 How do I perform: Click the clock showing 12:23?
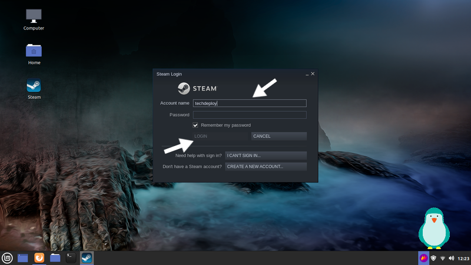pos(463,259)
